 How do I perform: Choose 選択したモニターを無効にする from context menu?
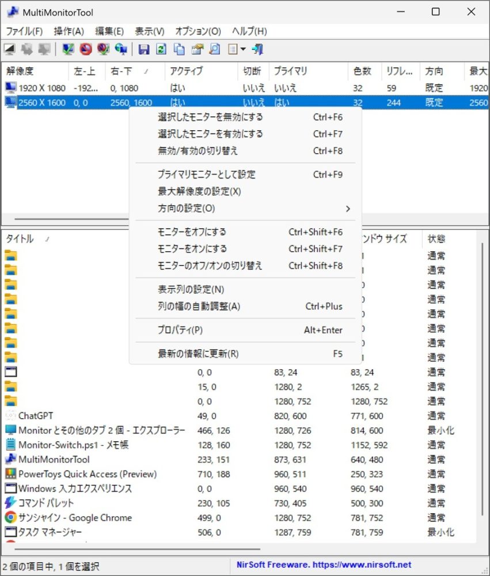pyautogui.click(x=245, y=117)
